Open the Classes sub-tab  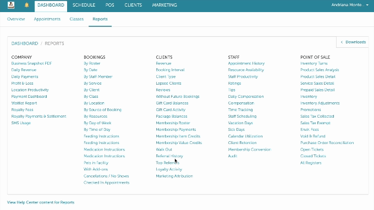tap(76, 19)
